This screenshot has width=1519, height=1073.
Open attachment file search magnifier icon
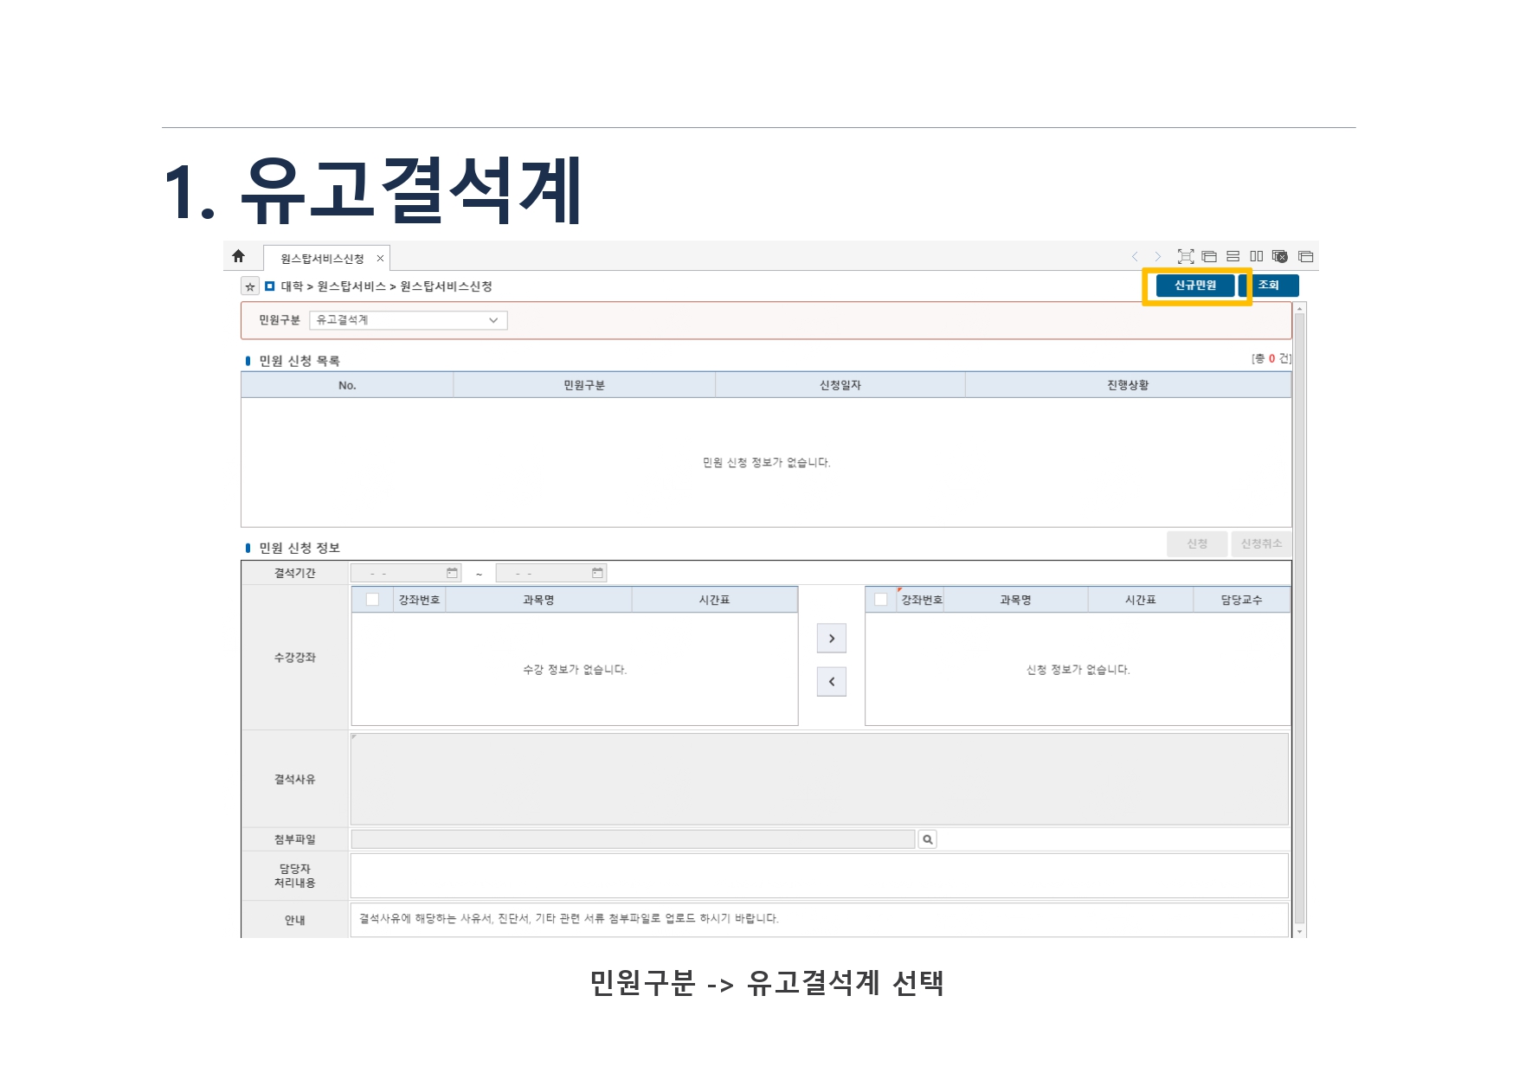coord(928,839)
